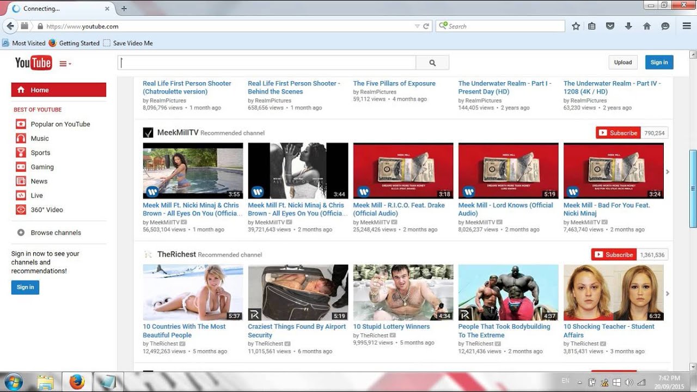Show bookmarks list icon

point(592,26)
